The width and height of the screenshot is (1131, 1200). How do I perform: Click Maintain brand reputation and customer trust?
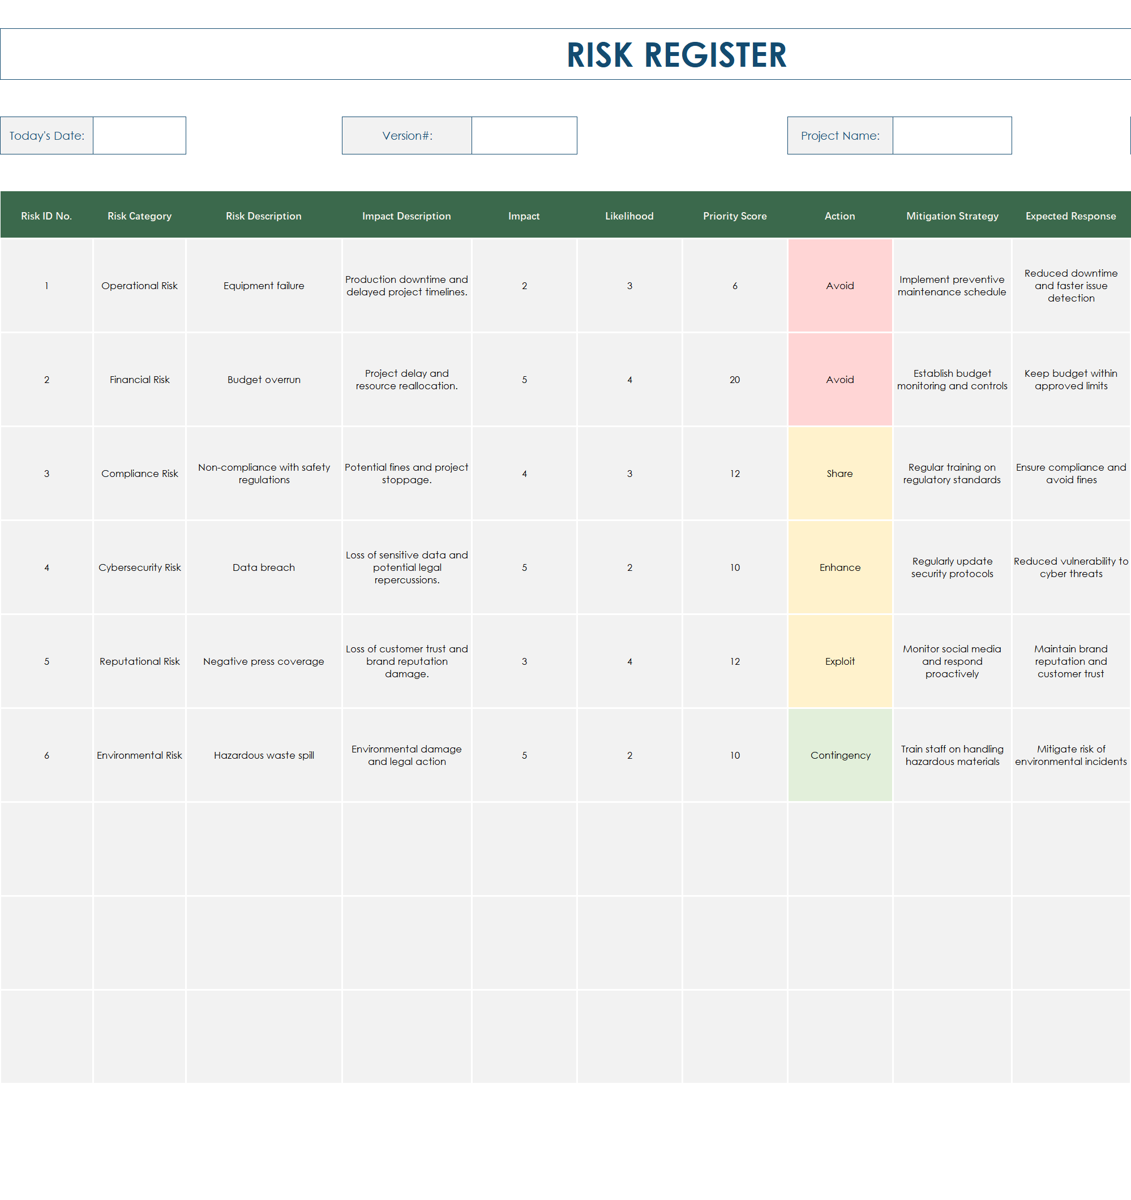click(x=1071, y=661)
